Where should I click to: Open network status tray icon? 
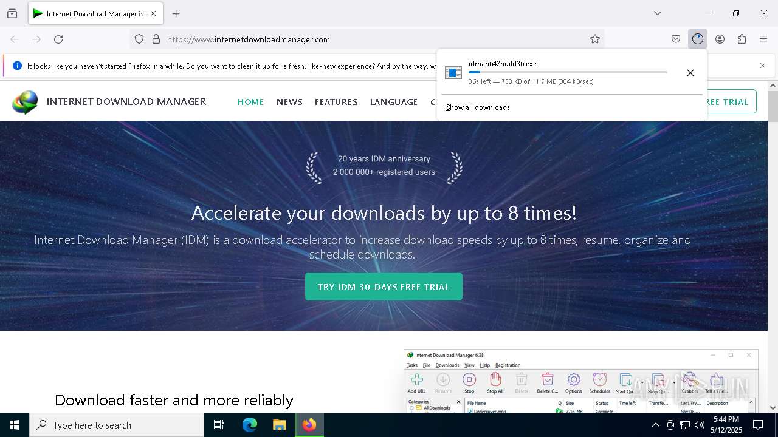(x=685, y=425)
